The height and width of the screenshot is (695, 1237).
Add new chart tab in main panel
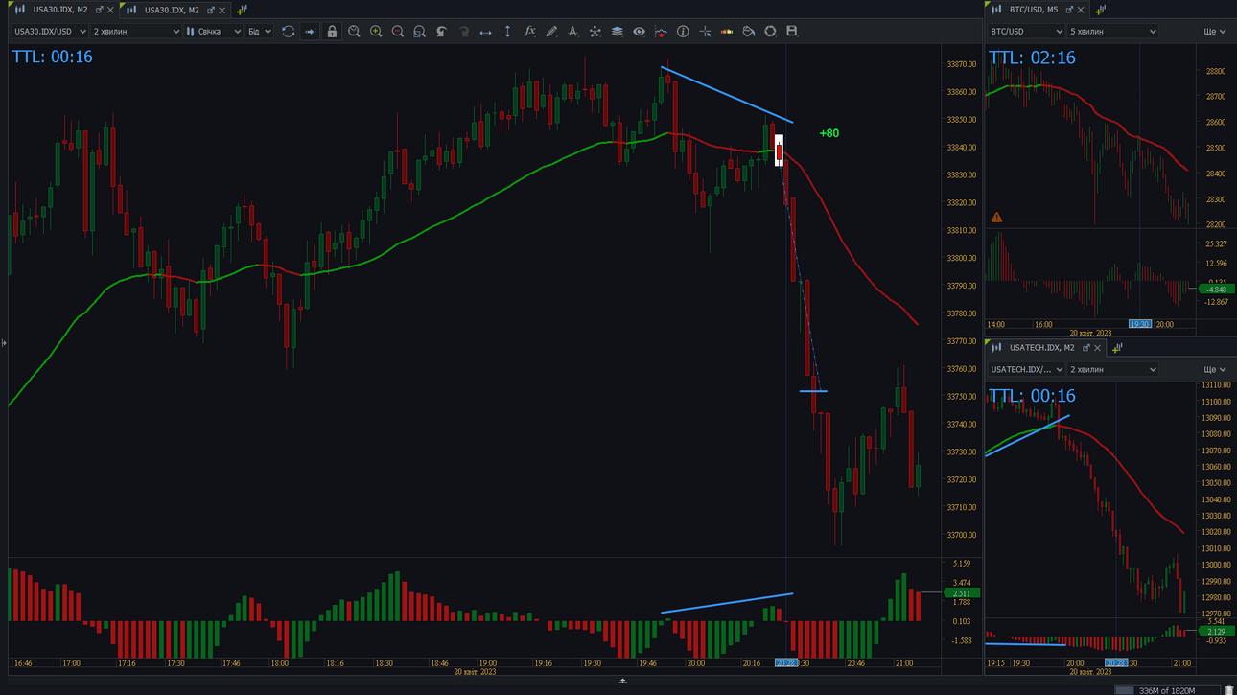[x=242, y=10]
